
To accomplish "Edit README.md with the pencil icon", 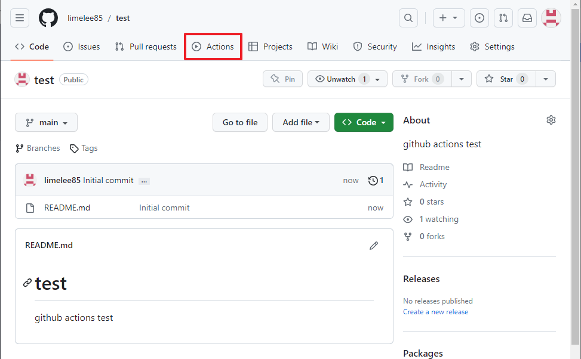I will coord(374,246).
